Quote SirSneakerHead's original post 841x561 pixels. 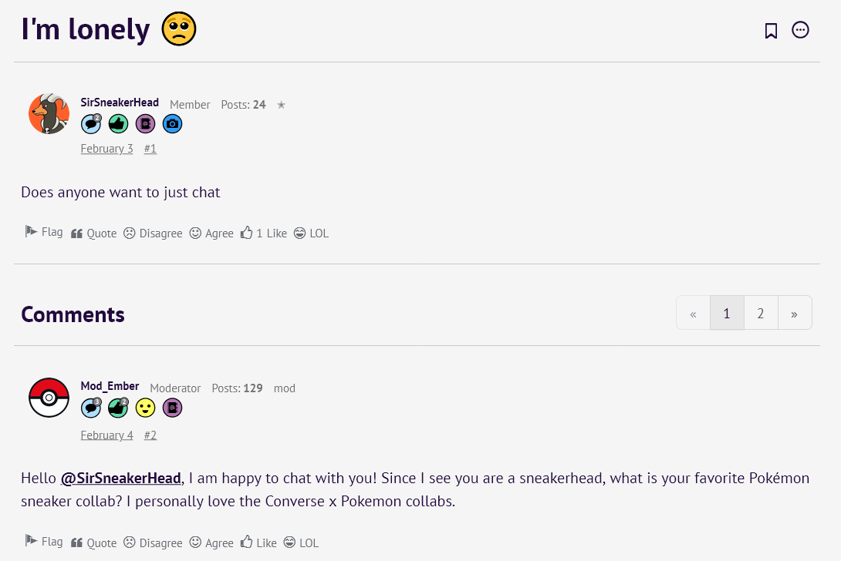[x=93, y=233]
